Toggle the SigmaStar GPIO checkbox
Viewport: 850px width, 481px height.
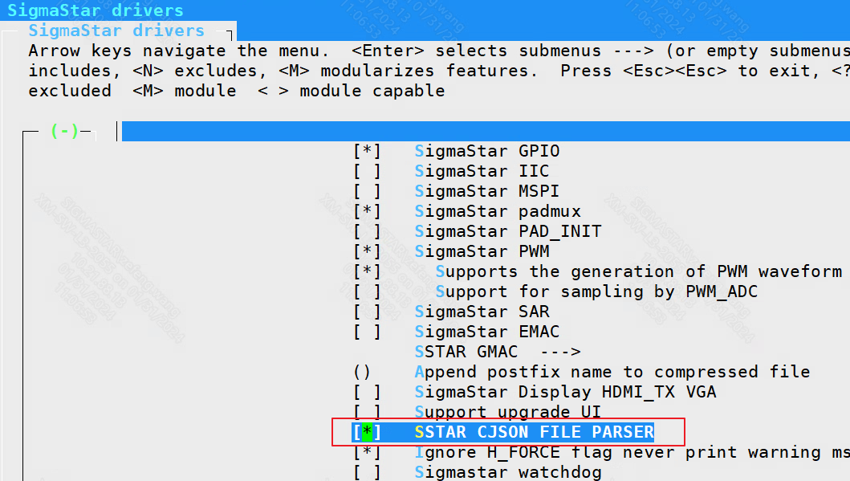(x=367, y=151)
